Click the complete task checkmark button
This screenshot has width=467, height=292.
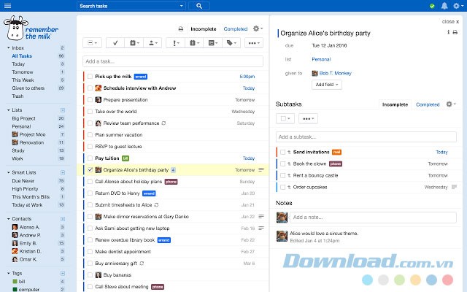115,43
